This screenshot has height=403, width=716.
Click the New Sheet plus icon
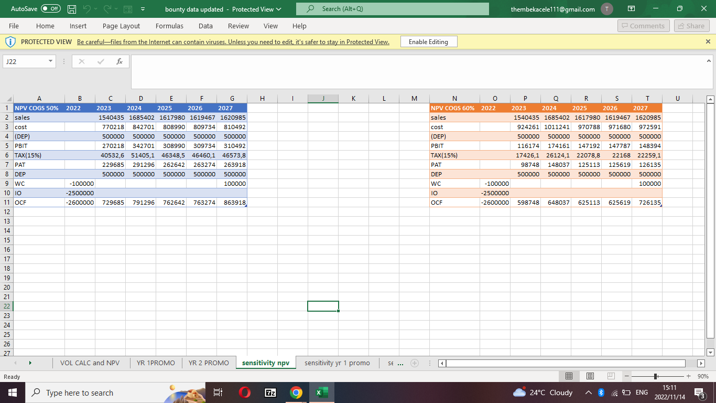tap(415, 363)
